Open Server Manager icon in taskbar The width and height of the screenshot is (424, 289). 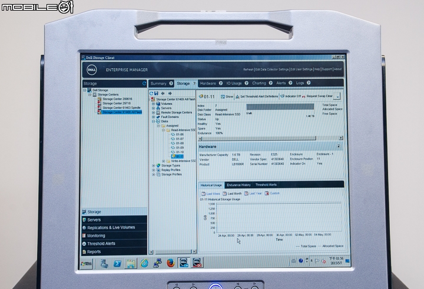pos(104,263)
